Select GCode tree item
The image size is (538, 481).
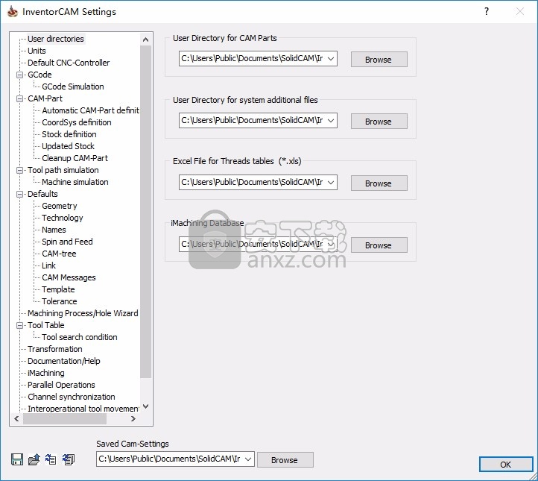[39, 75]
